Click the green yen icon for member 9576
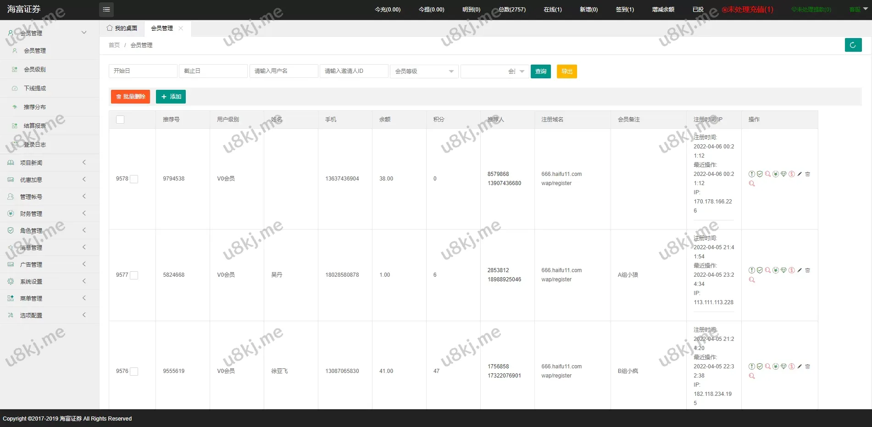Image resolution: width=872 pixels, height=427 pixels. coord(776,367)
